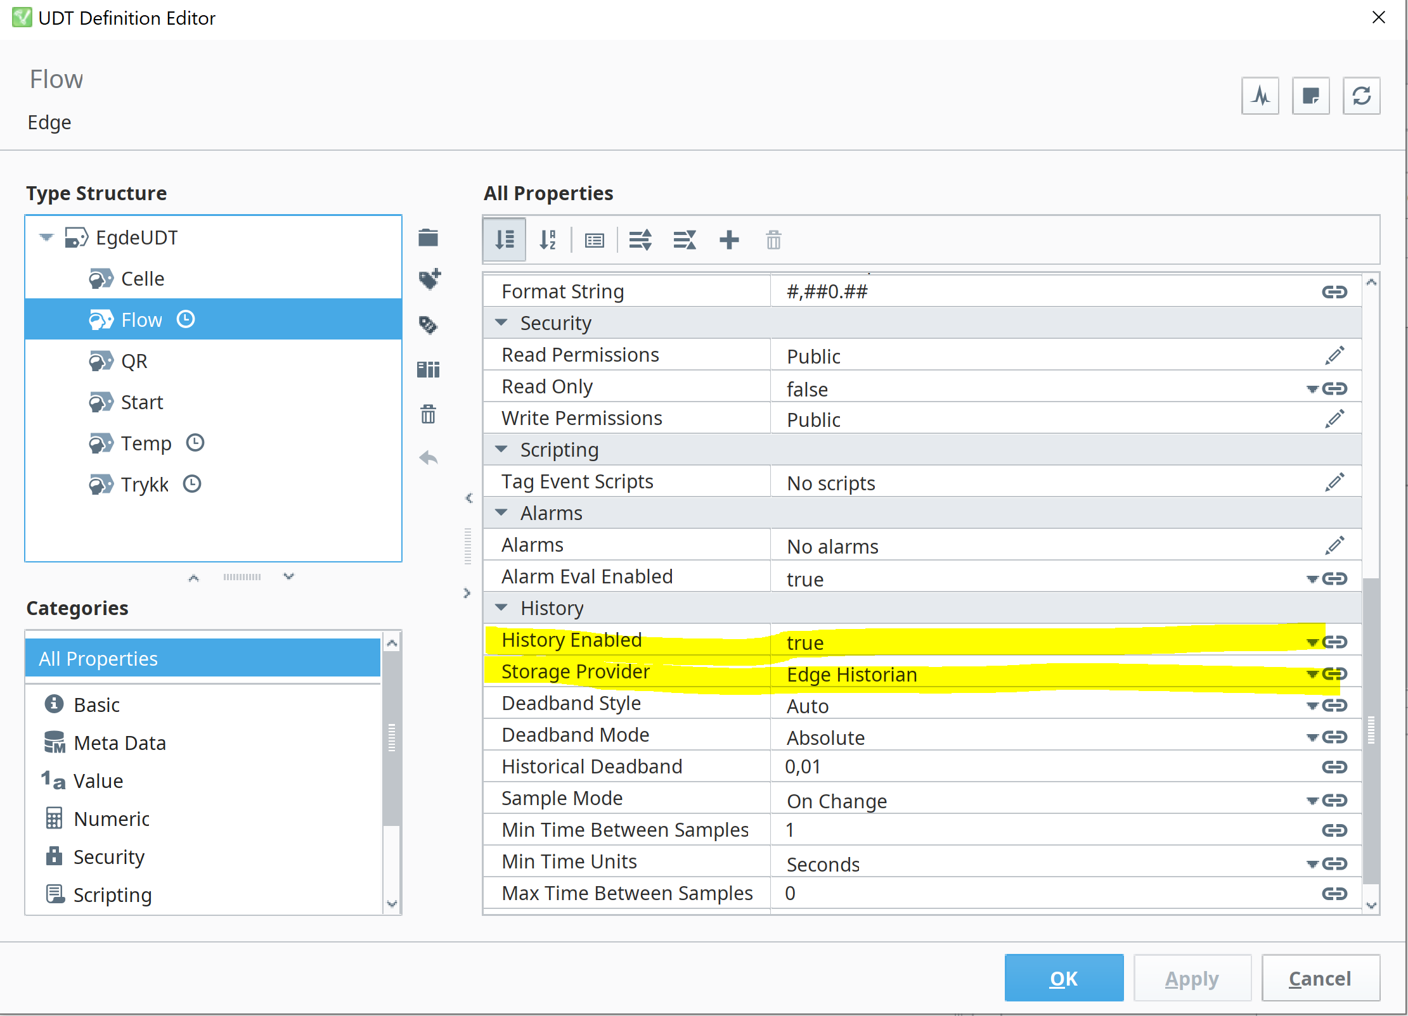1408x1016 pixels.
Task: Collapse the Scripting property group
Action: click(501, 449)
